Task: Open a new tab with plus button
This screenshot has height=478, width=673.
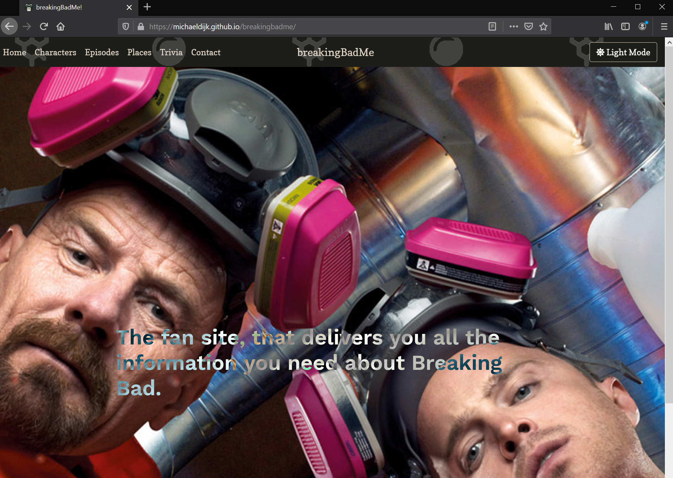Action: point(147,7)
